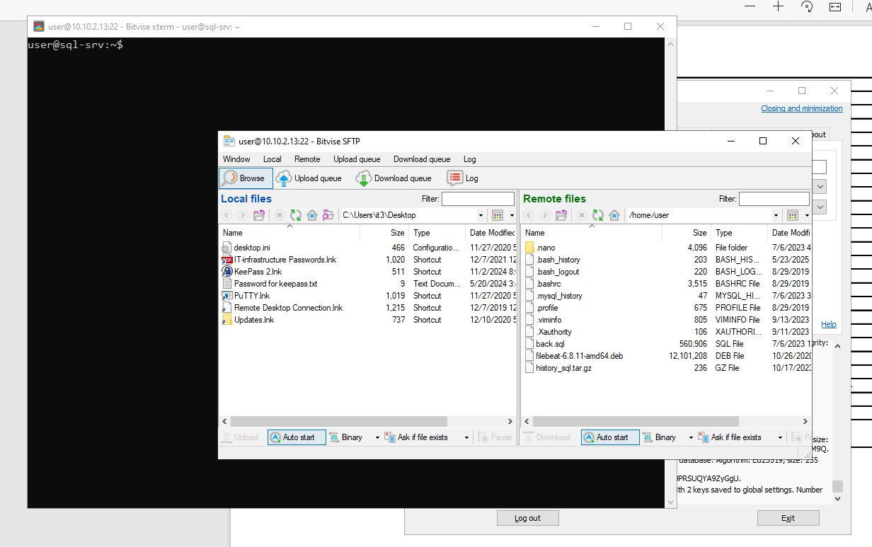Select the Updates.lnk folder icon
Viewport: 872px width, 547px height.
point(227,320)
